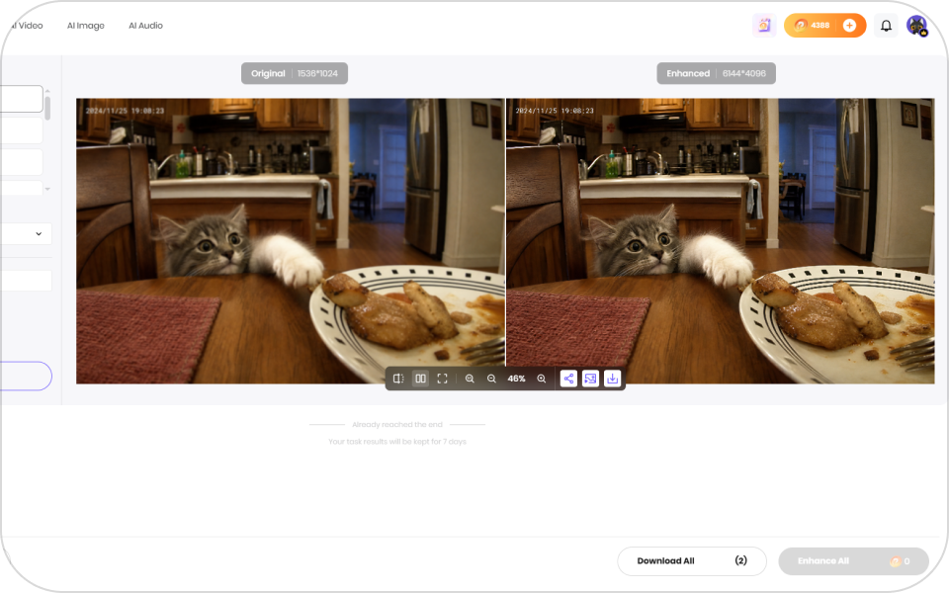Click the 46% zoom value

coord(516,379)
